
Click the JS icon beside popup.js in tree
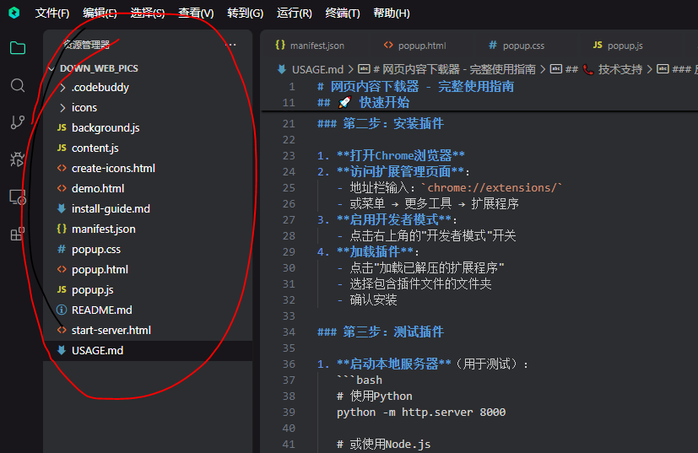click(x=62, y=289)
